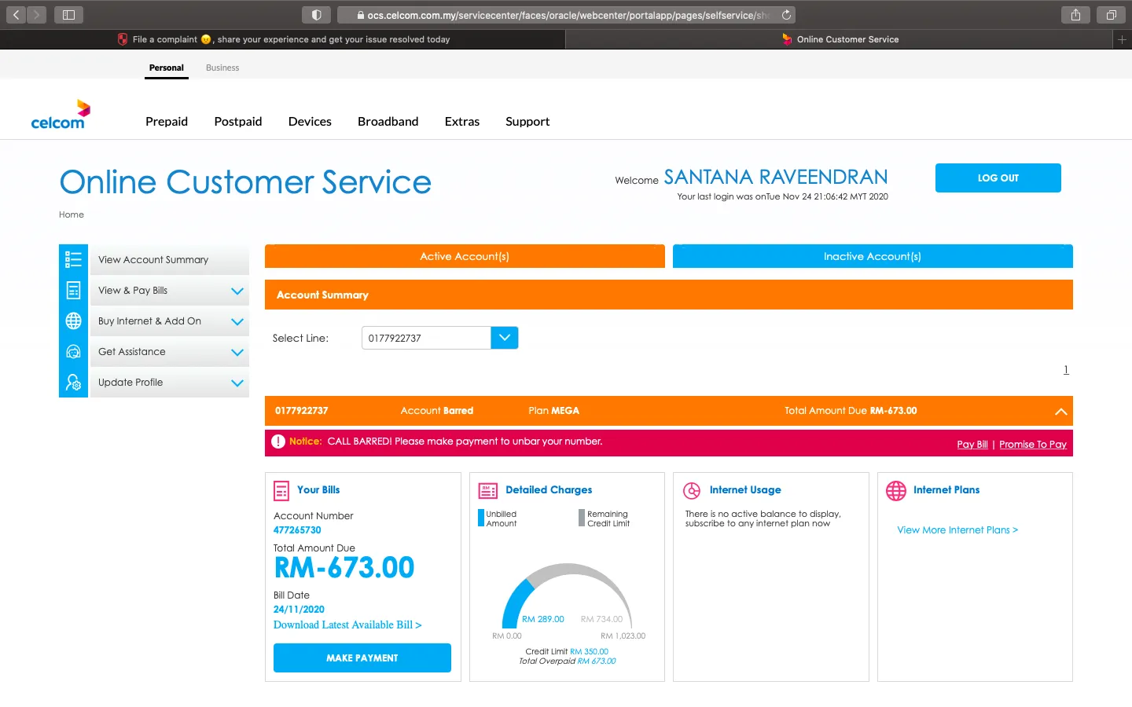The height and width of the screenshot is (707, 1132).
Task: Click the Buy Internet globe icon in sidebar
Action: pos(73,321)
